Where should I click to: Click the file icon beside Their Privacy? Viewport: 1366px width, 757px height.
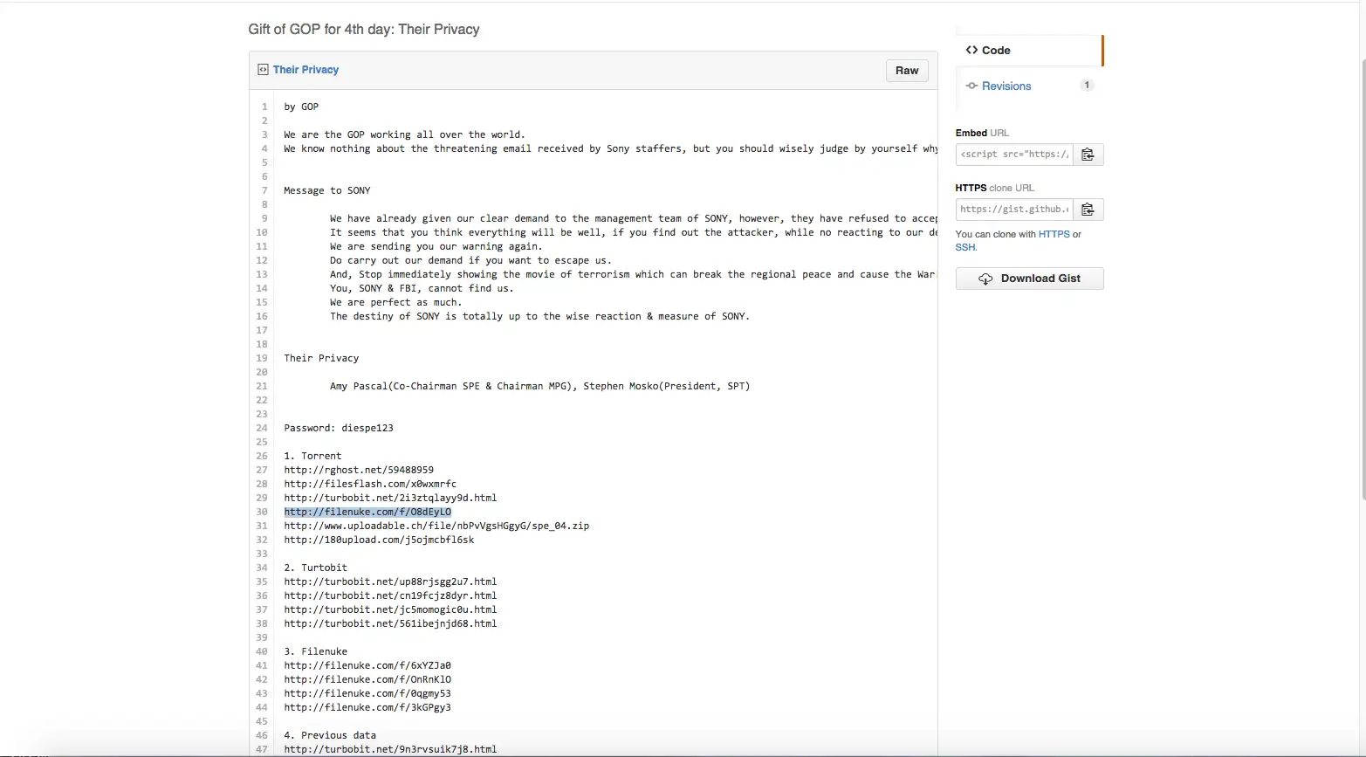263,70
